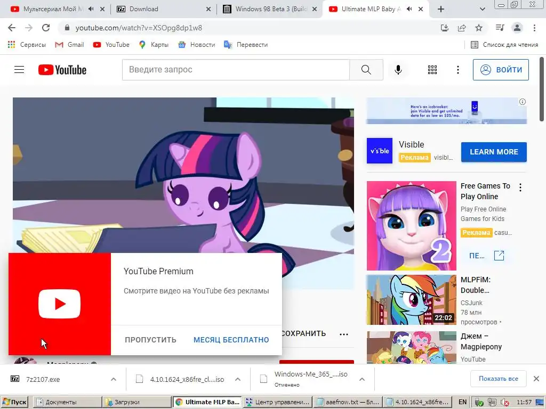Viewport: 546px width, 409px height.
Task: Open YouTube apps grid icon
Action: 432,70
